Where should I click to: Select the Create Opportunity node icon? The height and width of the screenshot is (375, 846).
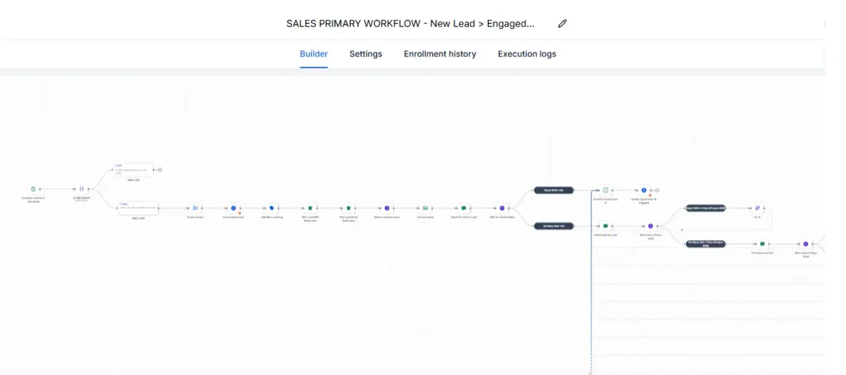[233, 208]
